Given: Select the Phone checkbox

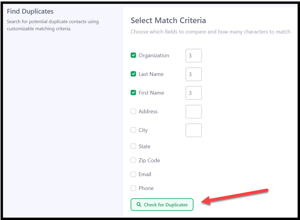Looking at the screenshot, I should click(133, 188).
